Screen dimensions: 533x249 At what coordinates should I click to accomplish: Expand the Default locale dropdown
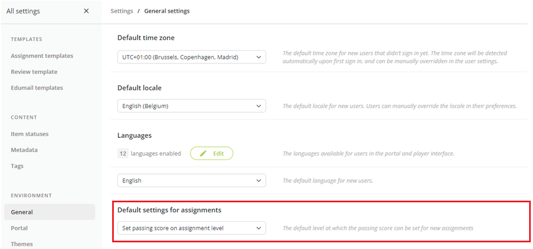(192, 106)
